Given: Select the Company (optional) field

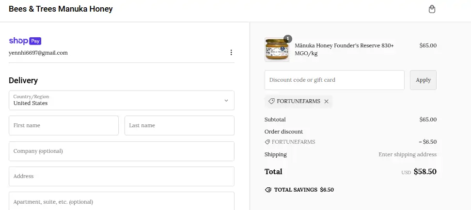Looking at the screenshot, I should pyautogui.click(x=121, y=151).
